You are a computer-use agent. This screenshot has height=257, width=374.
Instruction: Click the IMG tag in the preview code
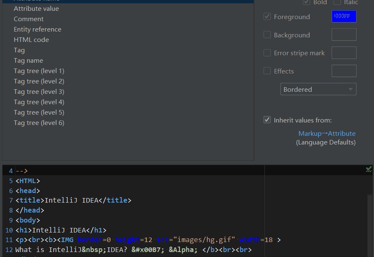66,240
